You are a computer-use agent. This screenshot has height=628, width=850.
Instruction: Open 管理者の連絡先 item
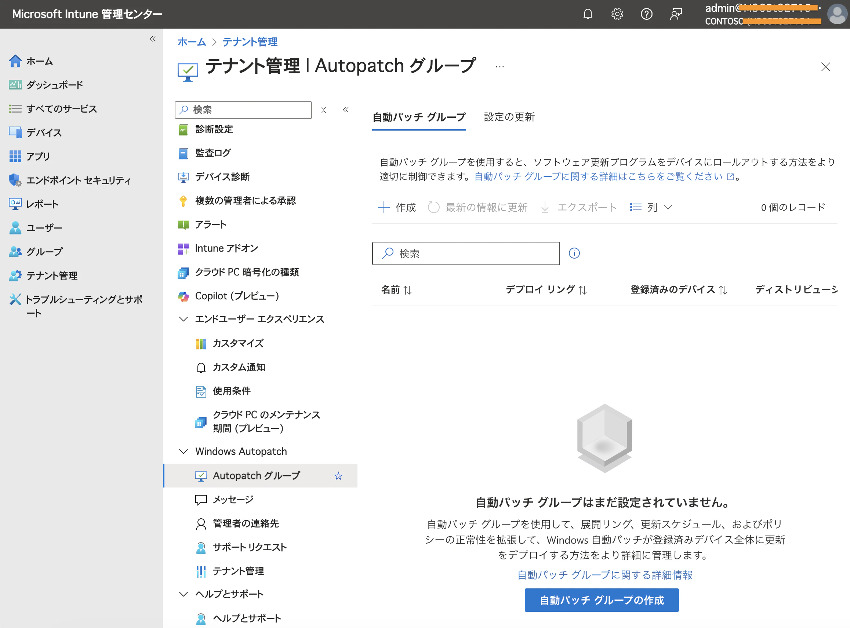click(237, 523)
